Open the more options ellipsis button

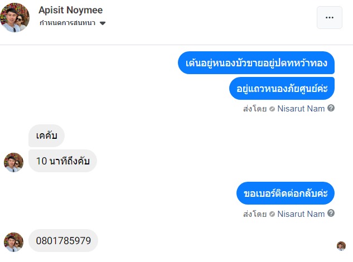pyautogui.click(x=329, y=17)
